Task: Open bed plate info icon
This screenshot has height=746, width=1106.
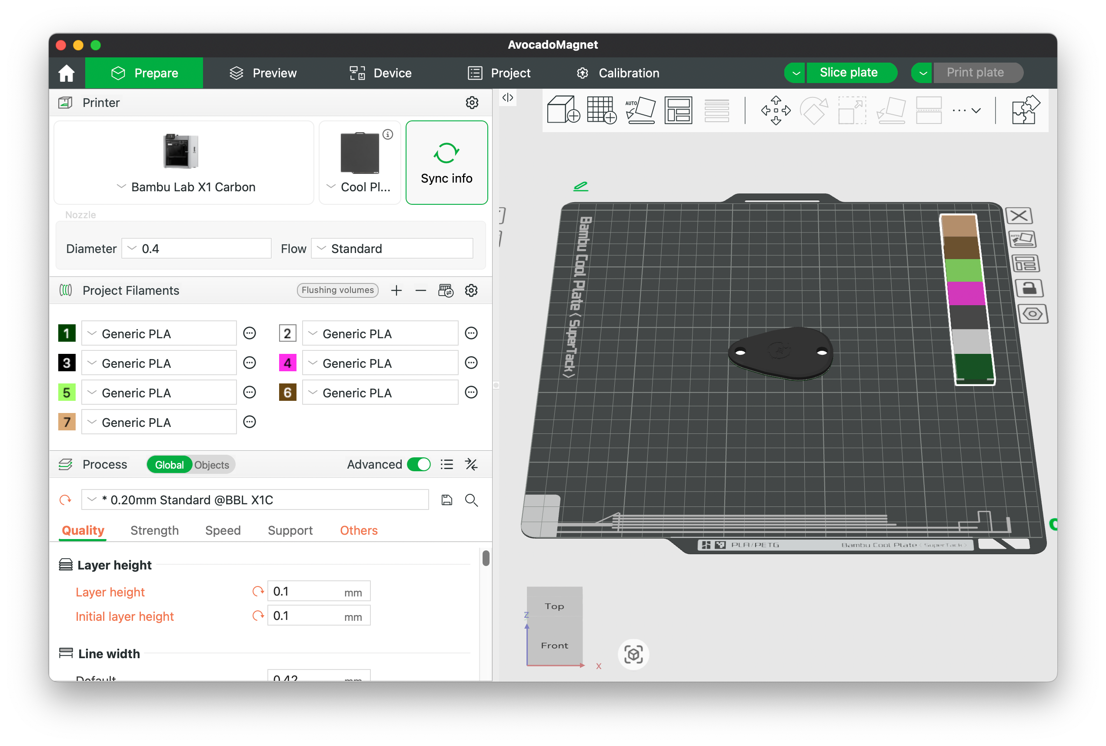Action: pos(388,134)
